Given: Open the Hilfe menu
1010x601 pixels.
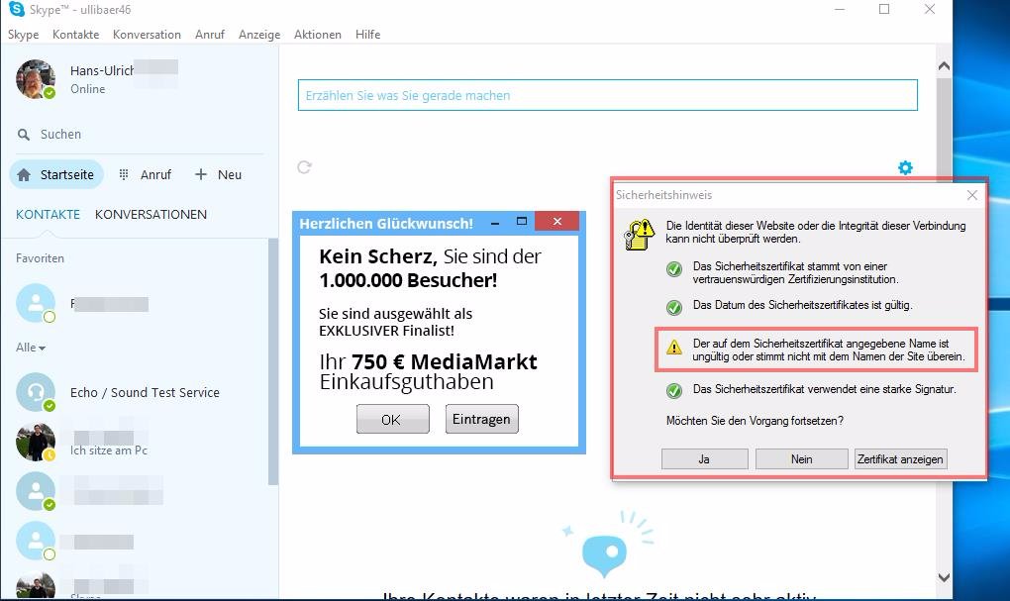Looking at the screenshot, I should pyautogui.click(x=367, y=34).
